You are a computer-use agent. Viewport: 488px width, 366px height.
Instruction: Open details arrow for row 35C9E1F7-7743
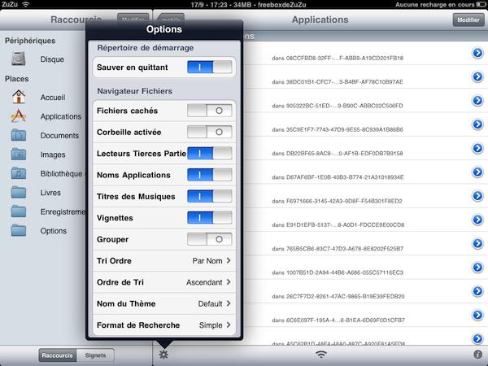point(477,124)
